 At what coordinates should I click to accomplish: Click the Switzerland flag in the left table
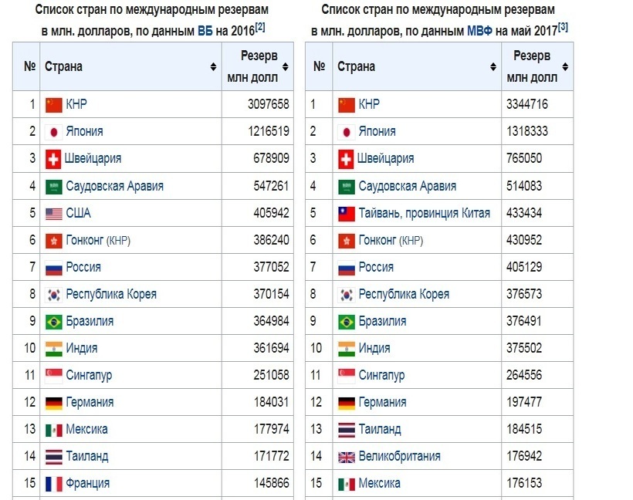(53, 159)
